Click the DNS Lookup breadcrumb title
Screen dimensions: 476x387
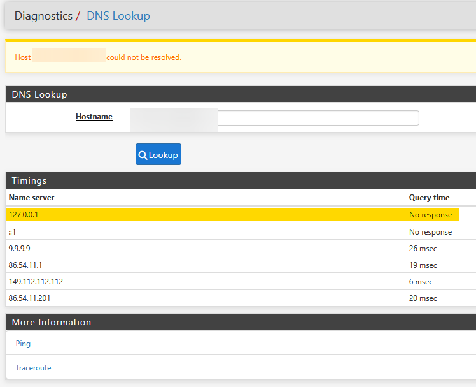pos(118,16)
